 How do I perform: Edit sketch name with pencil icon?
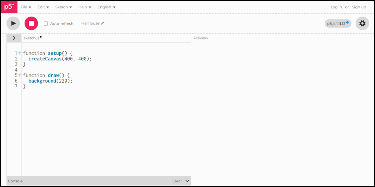pos(102,23)
